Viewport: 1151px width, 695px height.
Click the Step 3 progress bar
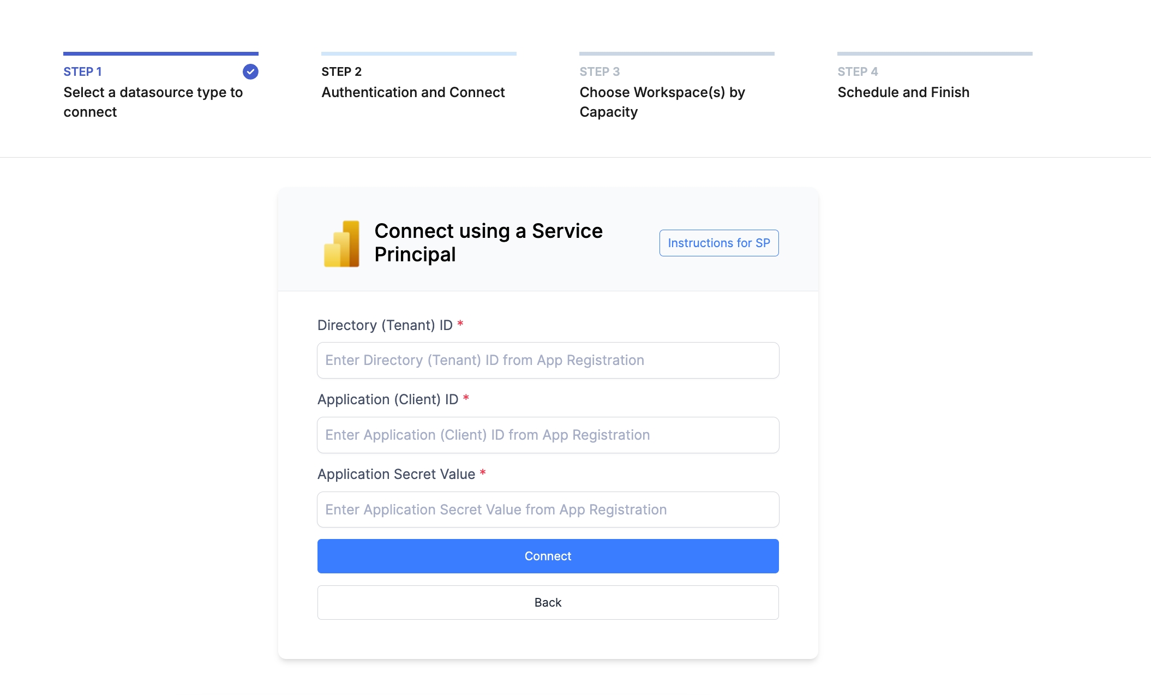(x=676, y=53)
